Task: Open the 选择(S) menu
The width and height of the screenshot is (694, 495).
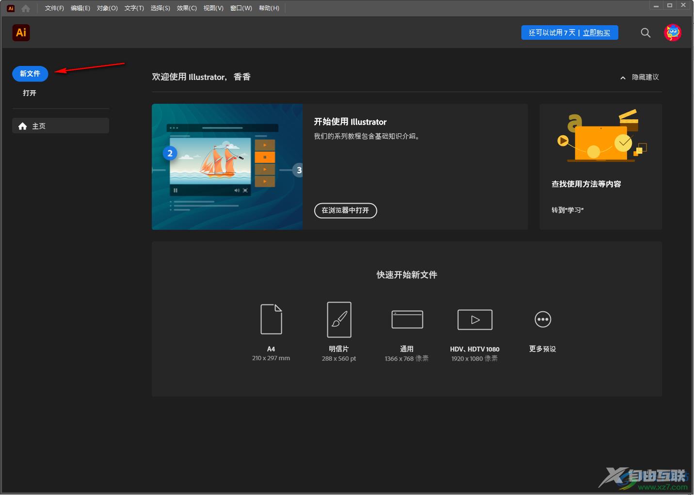Action: coord(160,8)
